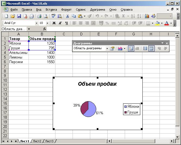181x145 pixels.
Task: Select column C header
Action: tap(64, 34)
